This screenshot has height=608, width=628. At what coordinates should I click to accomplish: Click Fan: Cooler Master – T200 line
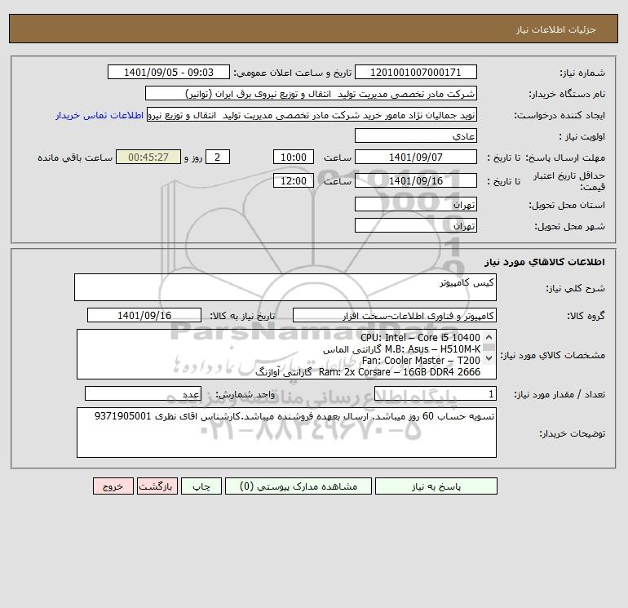pyautogui.click(x=421, y=360)
